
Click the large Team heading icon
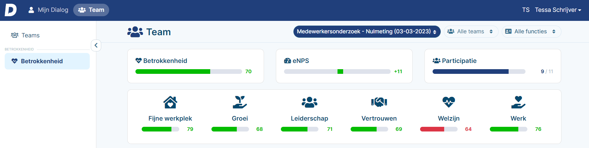pyautogui.click(x=135, y=32)
